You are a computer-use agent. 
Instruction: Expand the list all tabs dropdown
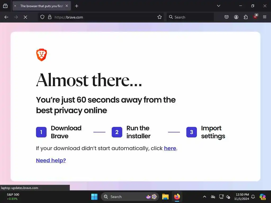[x=218, y=6]
